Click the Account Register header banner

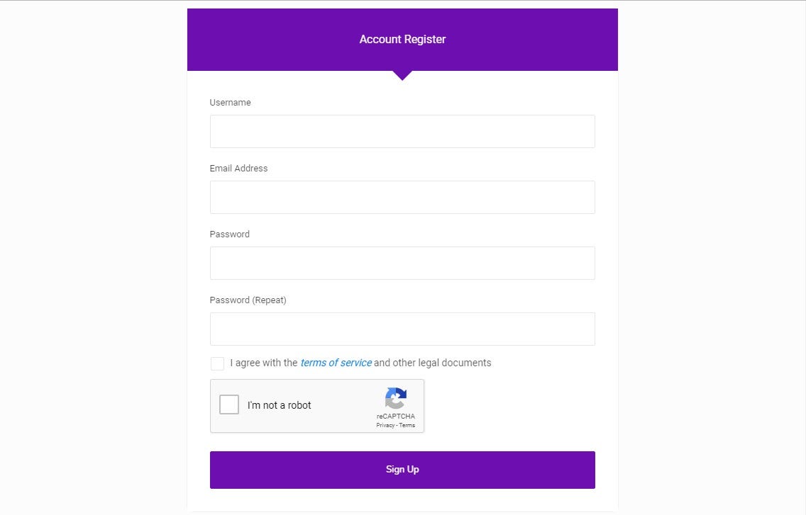coord(402,39)
